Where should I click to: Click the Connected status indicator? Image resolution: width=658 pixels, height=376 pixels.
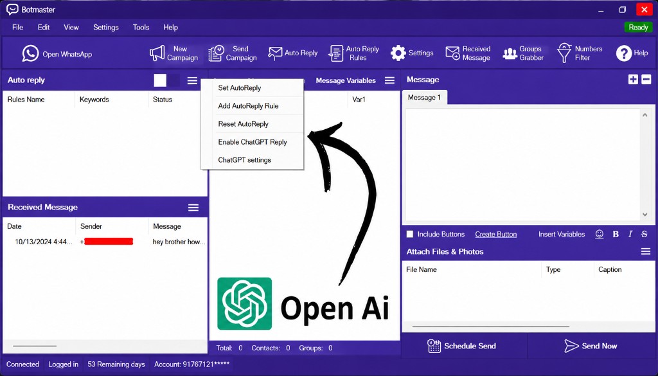pos(22,364)
